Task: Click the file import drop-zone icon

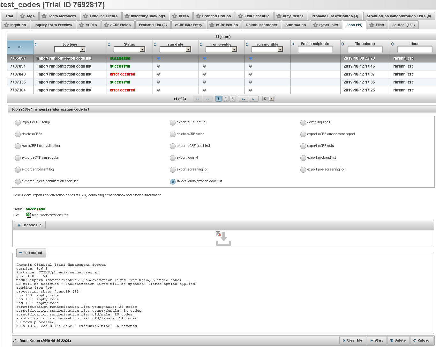Action: (x=223, y=238)
